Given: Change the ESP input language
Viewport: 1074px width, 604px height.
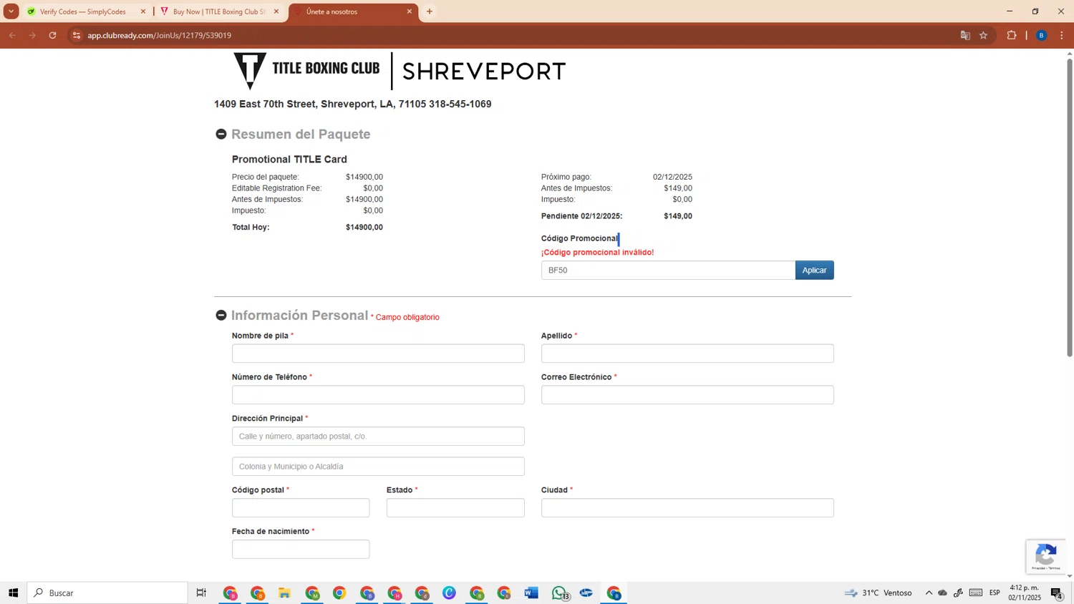Looking at the screenshot, I should pyautogui.click(x=995, y=593).
